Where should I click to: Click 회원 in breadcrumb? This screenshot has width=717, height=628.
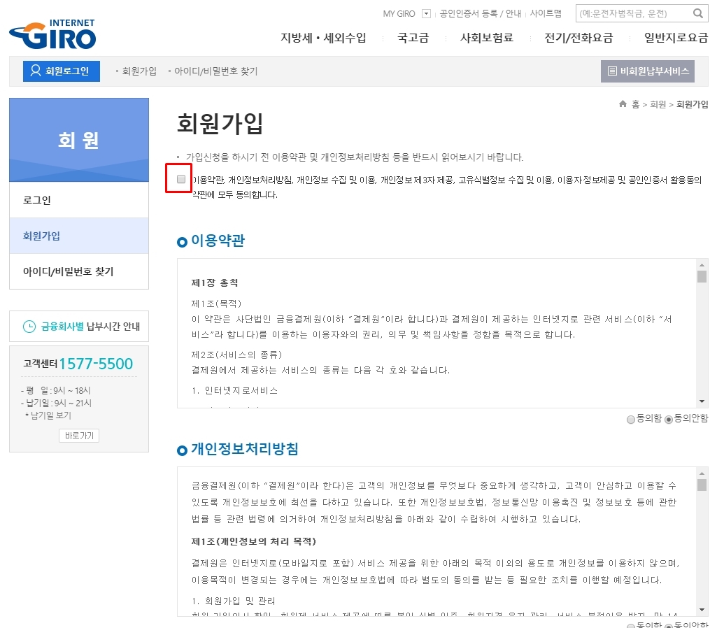click(658, 105)
